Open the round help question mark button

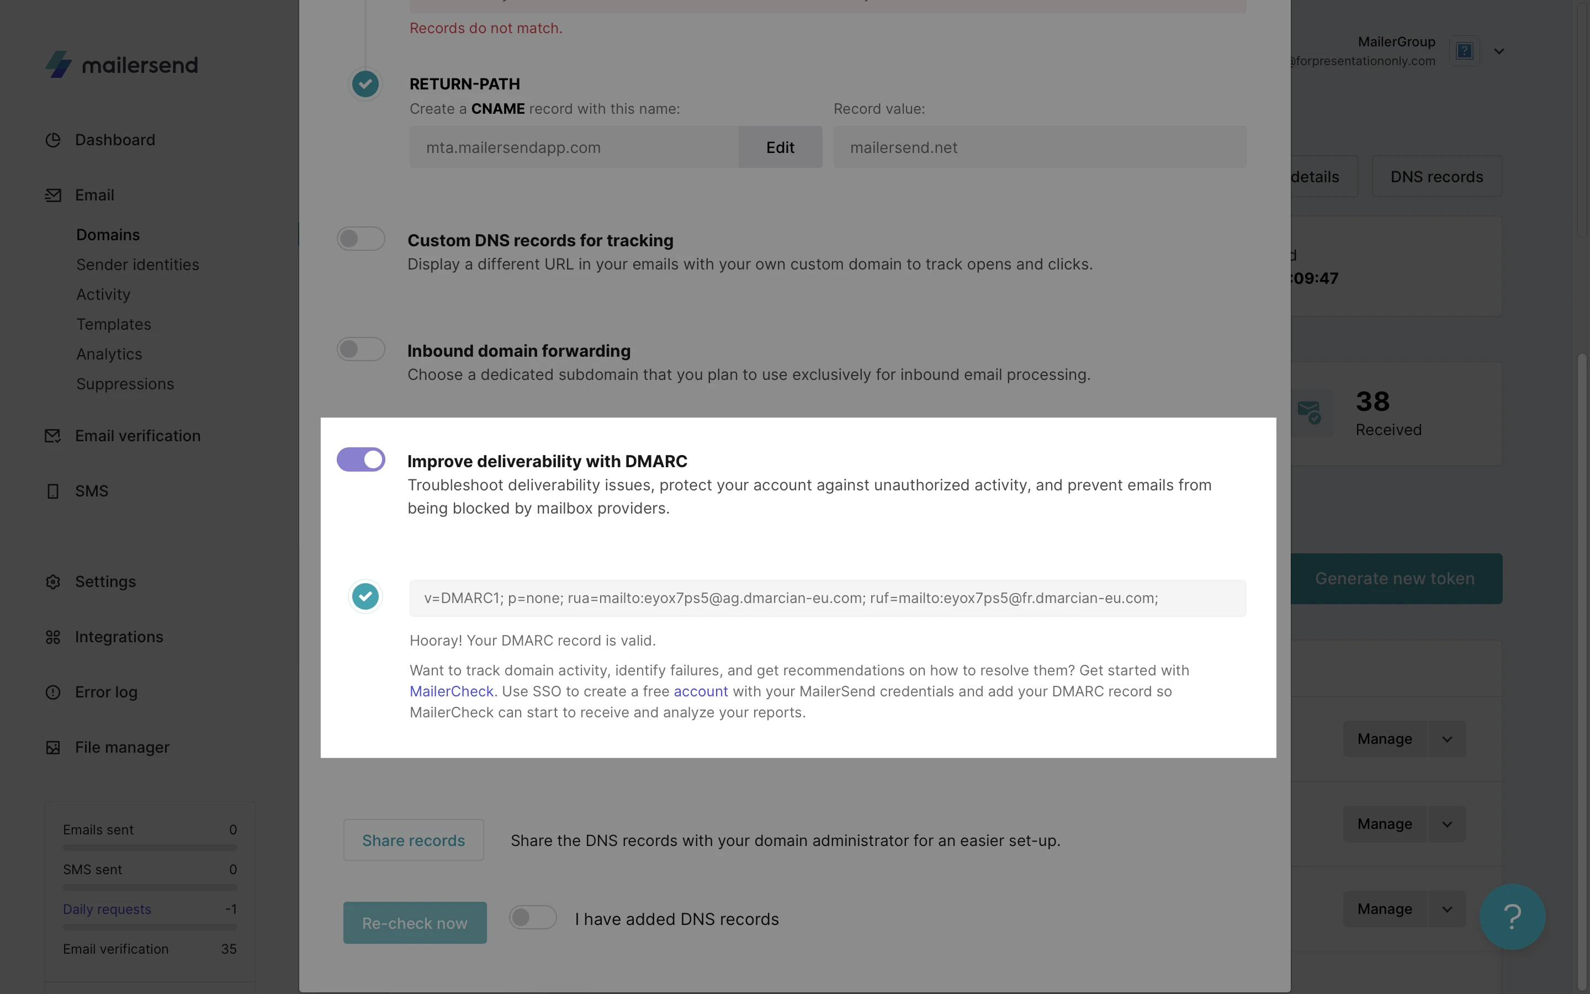[1512, 917]
